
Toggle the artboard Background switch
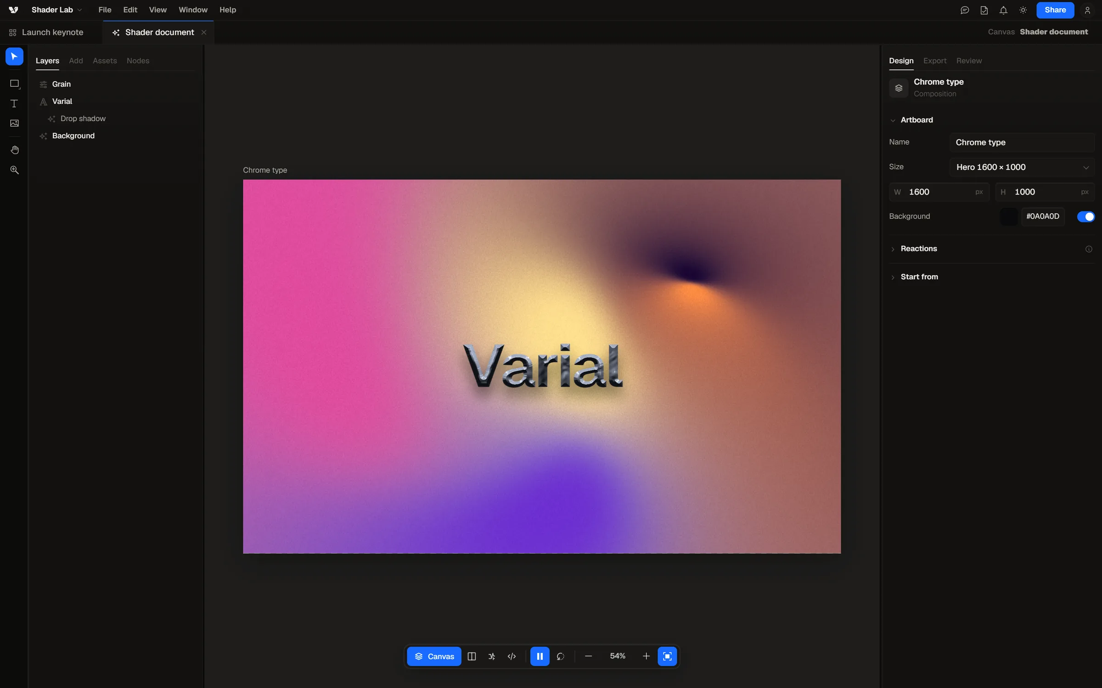click(1086, 216)
